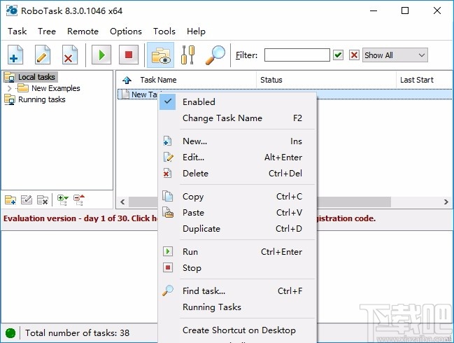
Task: Click the collapse all tree icon
Action: [x=79, y=200]
